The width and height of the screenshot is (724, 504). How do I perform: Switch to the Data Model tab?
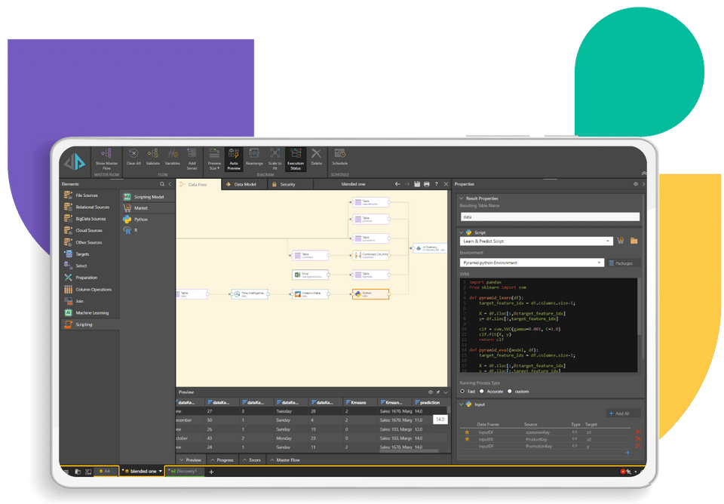[x=244, y=184]
